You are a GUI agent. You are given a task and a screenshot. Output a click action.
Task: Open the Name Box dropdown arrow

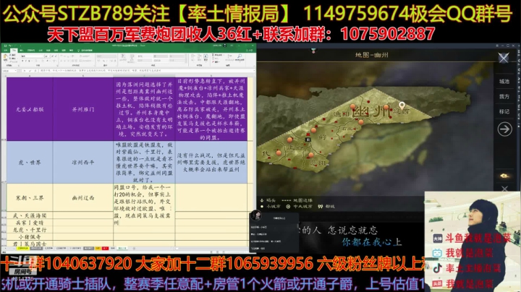[16, 70]
